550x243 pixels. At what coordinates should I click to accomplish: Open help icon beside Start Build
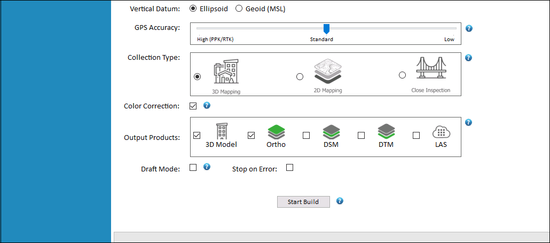pos(340,201)
